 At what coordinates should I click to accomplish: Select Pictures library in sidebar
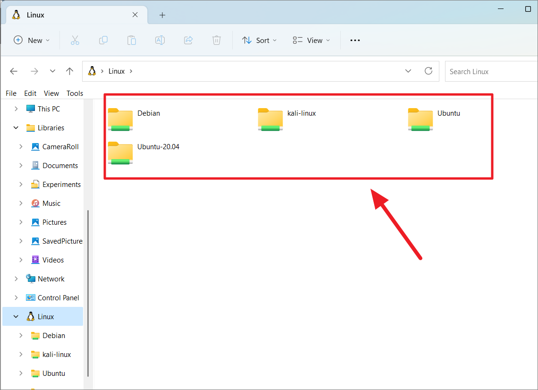tap(54, 222)
